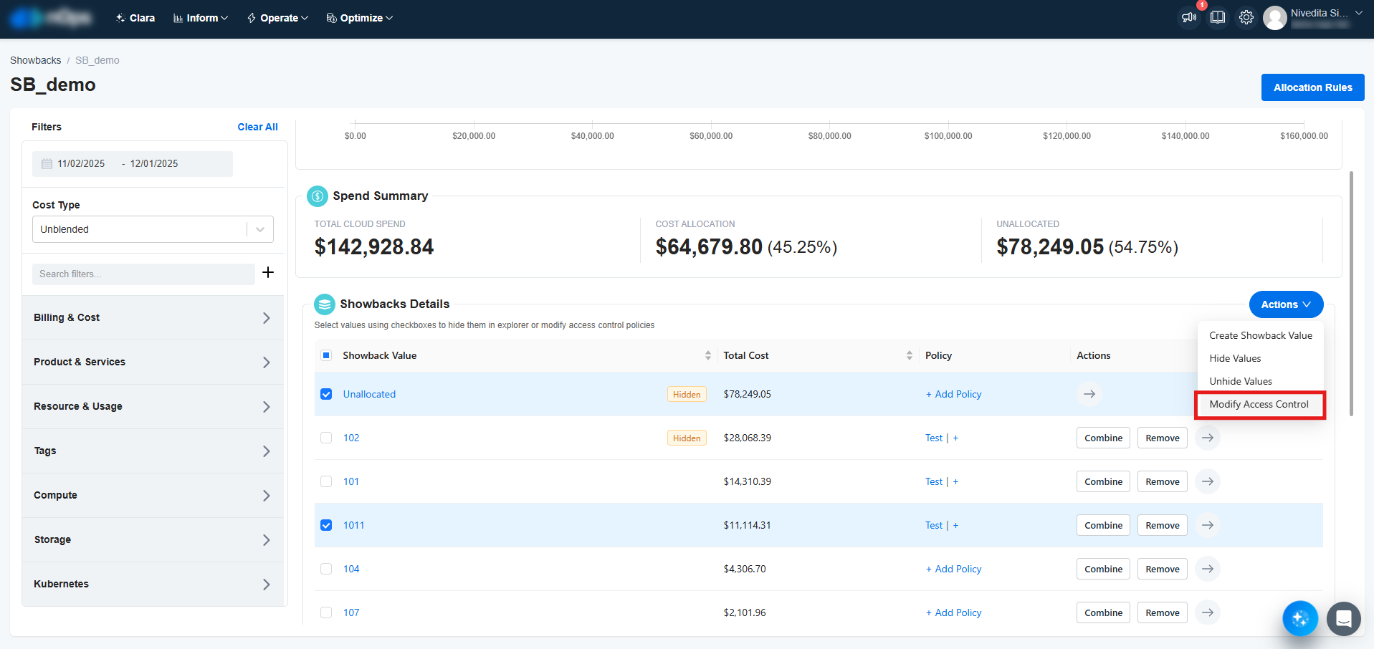The width and height of the screenshot is (1374, 649).
Task: Expand the Billing & Cost filter
Action: 153,317
